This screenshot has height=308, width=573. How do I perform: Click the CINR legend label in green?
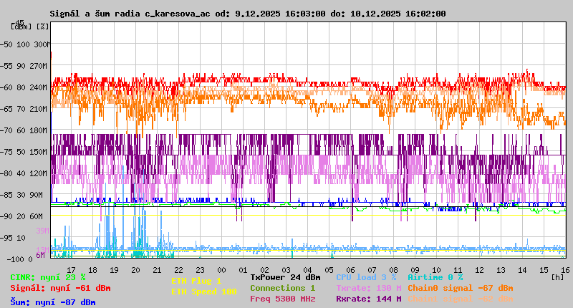click(48, 276)
